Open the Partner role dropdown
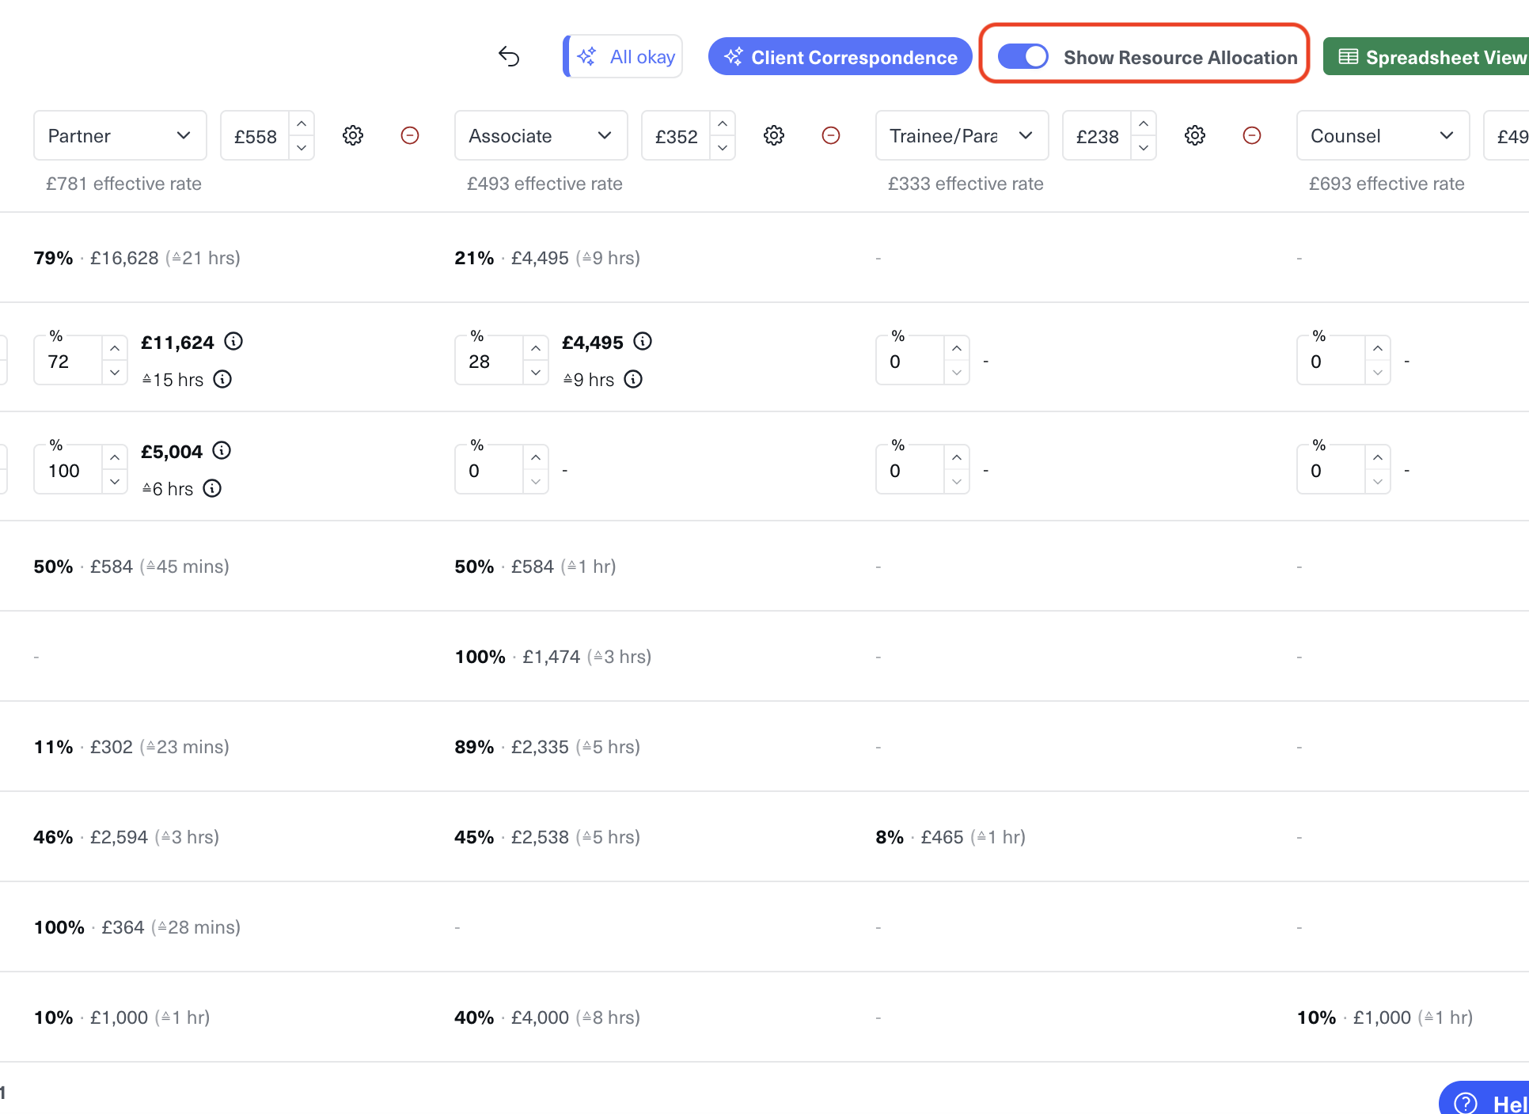The width and height of the screenshot is (1529, 1114). click(120, 135)
